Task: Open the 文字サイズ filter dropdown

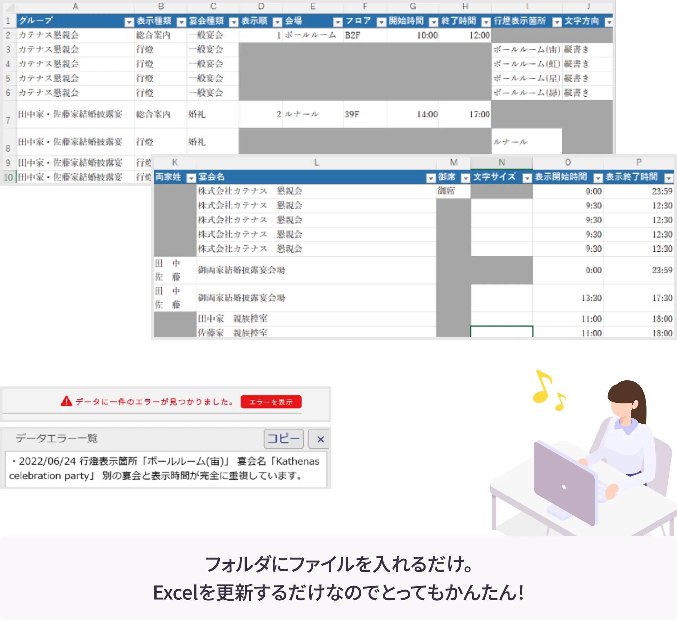Action: (x=527, y=178)
